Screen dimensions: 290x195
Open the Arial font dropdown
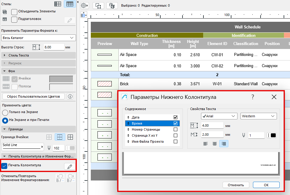(219, 116)
